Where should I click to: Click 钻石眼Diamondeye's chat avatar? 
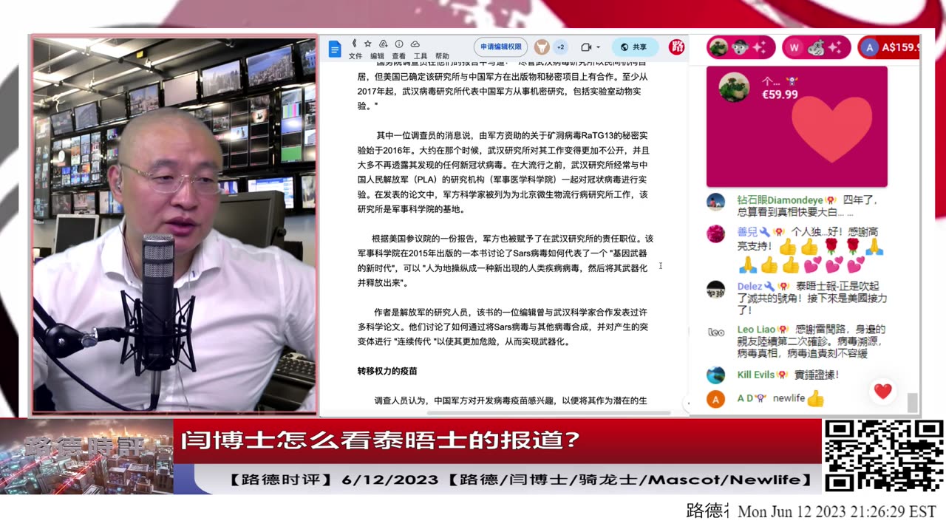[x=715, y=202]
